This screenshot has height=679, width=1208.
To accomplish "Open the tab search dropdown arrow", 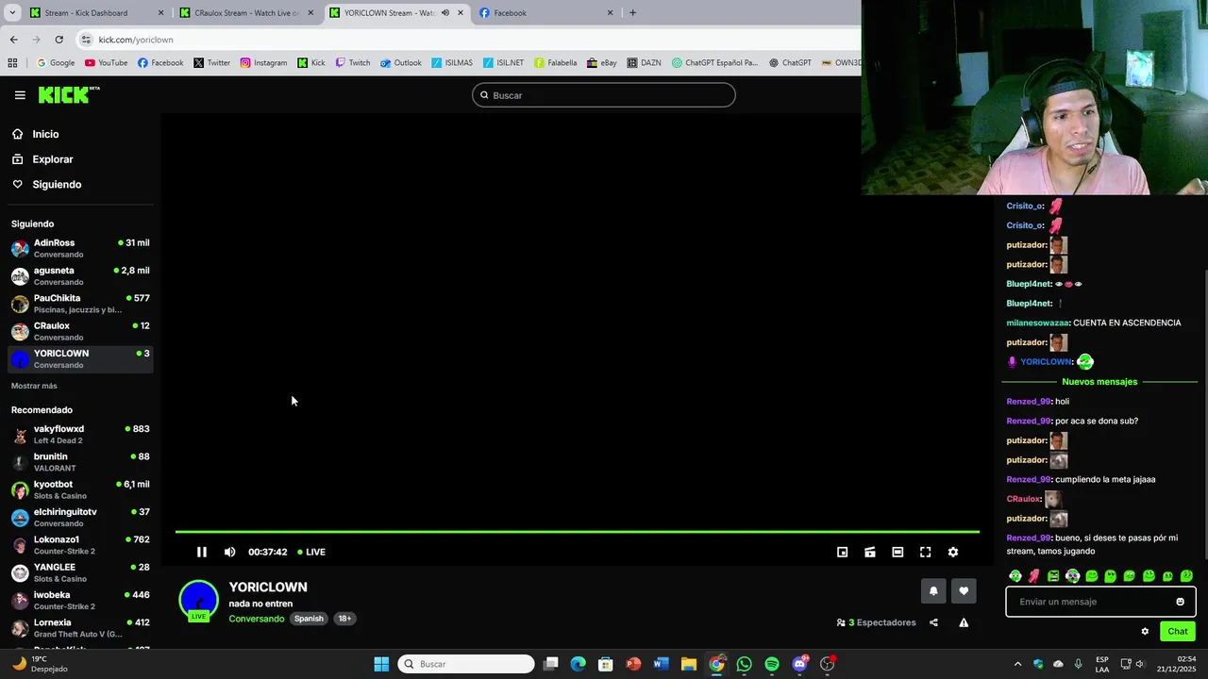I will coord(12,13).
